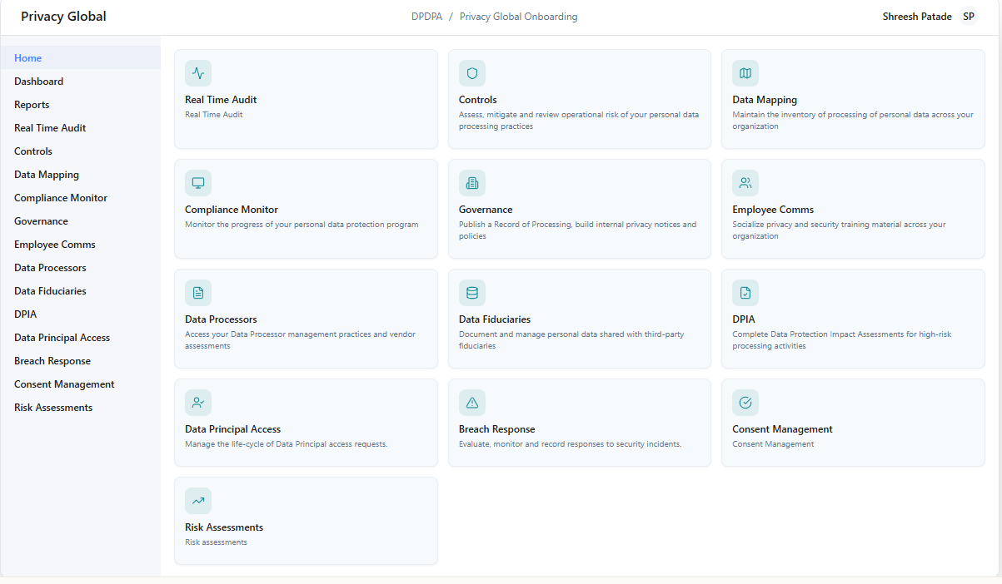
Task: Select the Real Time Audit waveform icon
Action: 198,72
